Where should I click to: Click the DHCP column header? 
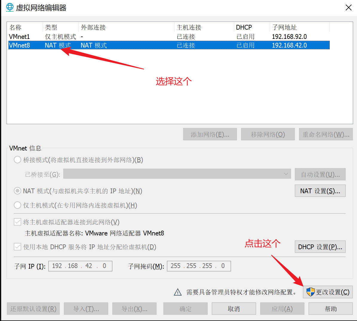click(x=252, y=27)
